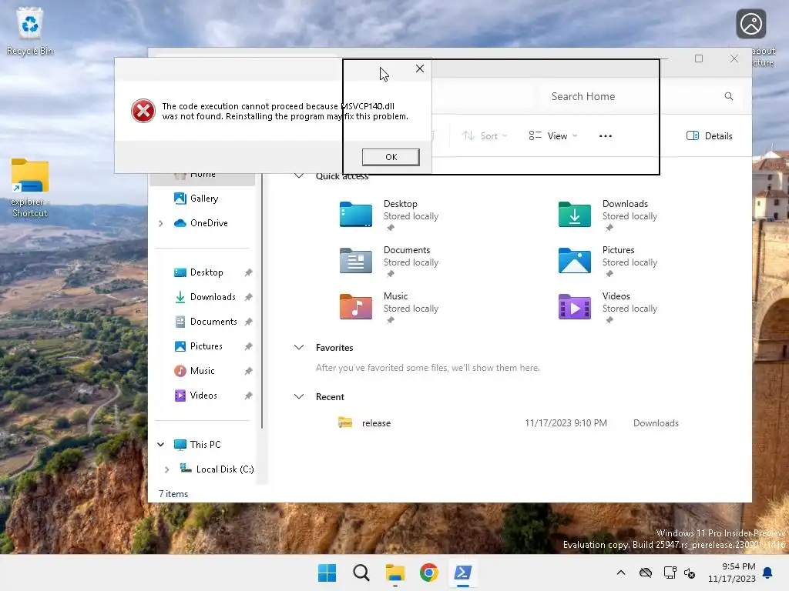789x591 pixels.
Task: Open the View dropdown in Explorer toolbar
Action: coord(553,135)
